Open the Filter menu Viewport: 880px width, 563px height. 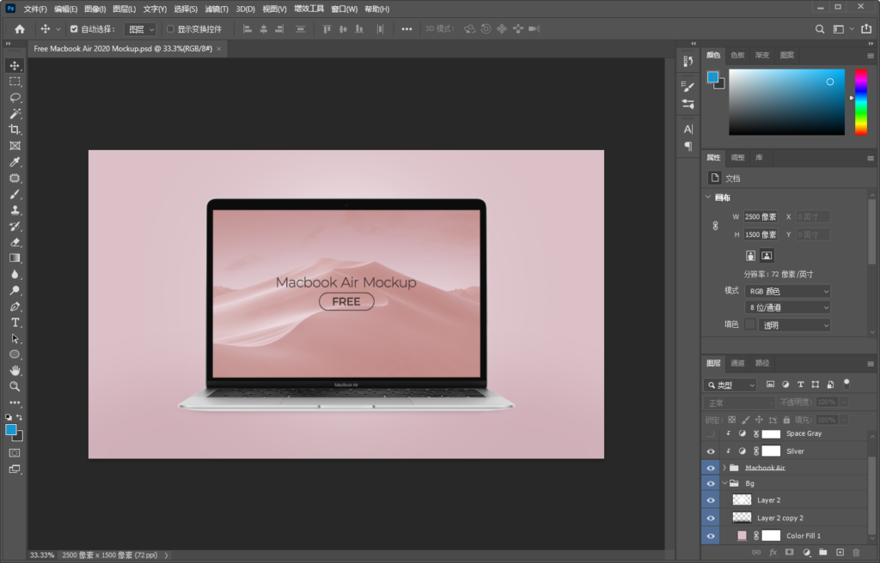click(216, 9)
